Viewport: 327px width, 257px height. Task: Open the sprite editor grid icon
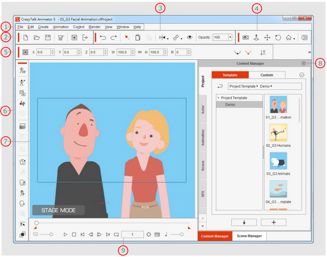(x=23, y=127)
